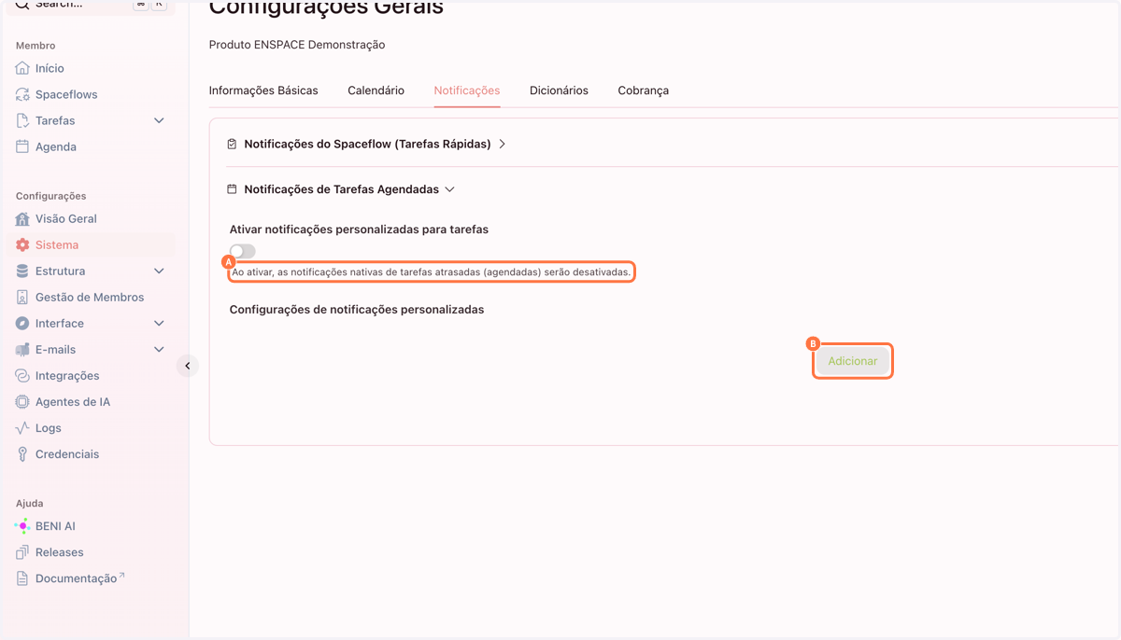
Task: Expand the E-mails submenu chevron
Action: (x=159, y=349)
